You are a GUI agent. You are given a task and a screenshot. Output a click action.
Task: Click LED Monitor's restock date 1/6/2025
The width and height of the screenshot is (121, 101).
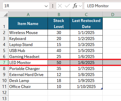(86, 62)
